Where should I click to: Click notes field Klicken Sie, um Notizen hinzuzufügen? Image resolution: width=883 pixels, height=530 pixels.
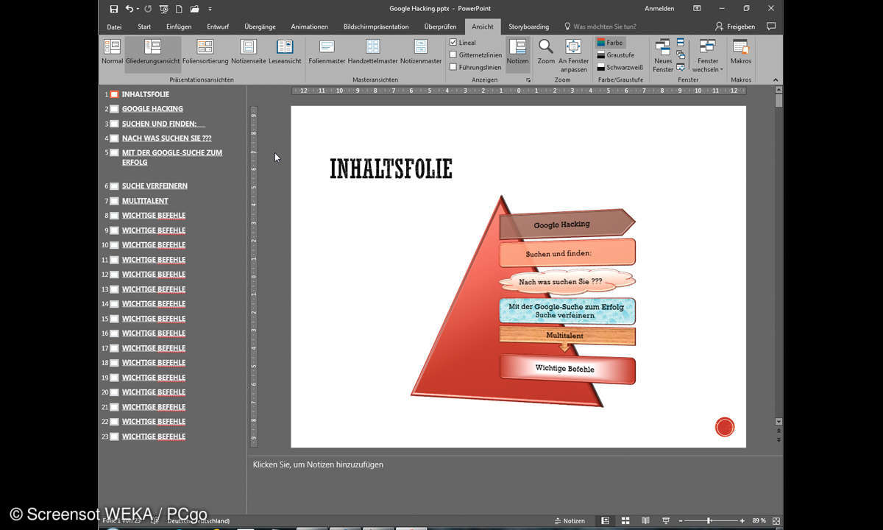pos(318,464)
